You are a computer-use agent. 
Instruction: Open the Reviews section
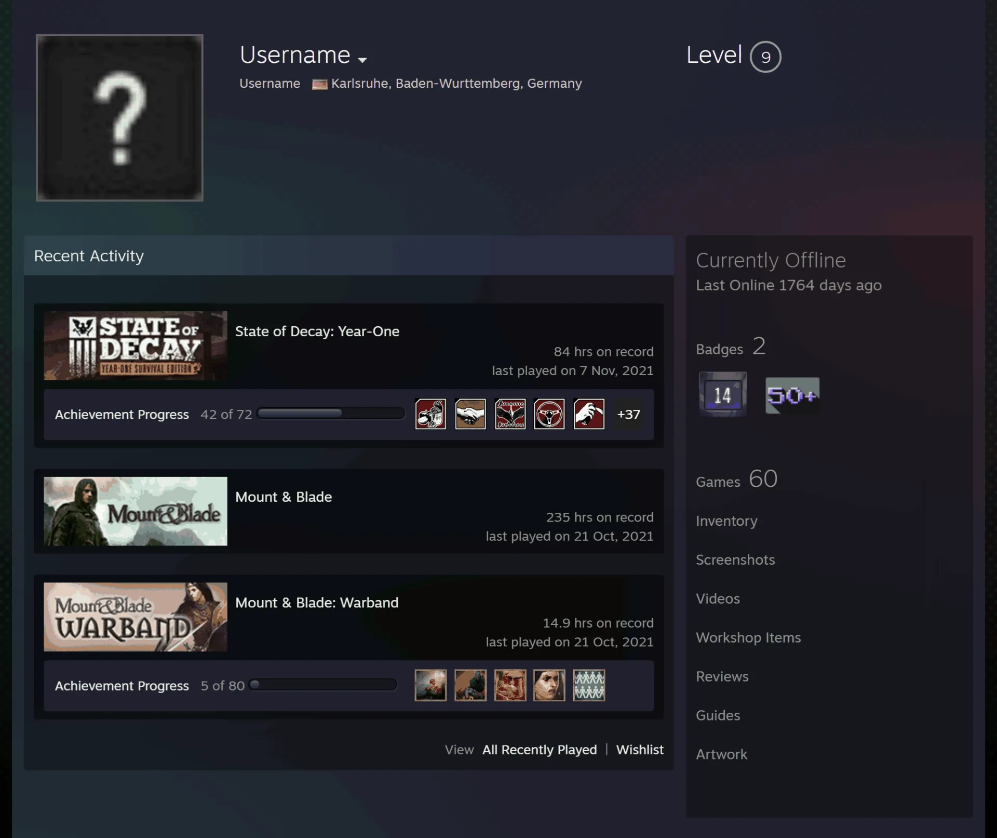click(x=722, y=677)
